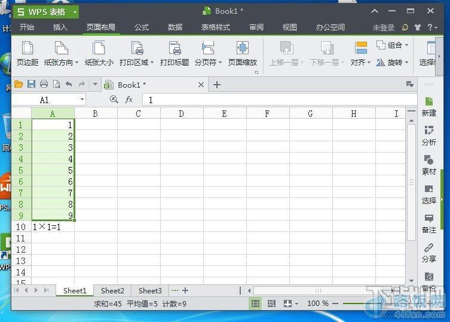Click 选择 in the right sidebar
This screenshot has width=450, height=322.
click(x=428, y=194)
